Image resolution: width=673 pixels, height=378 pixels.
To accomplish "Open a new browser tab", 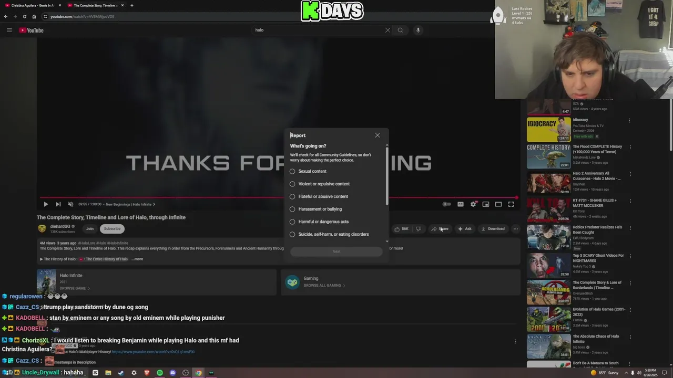I will point(131,5).
